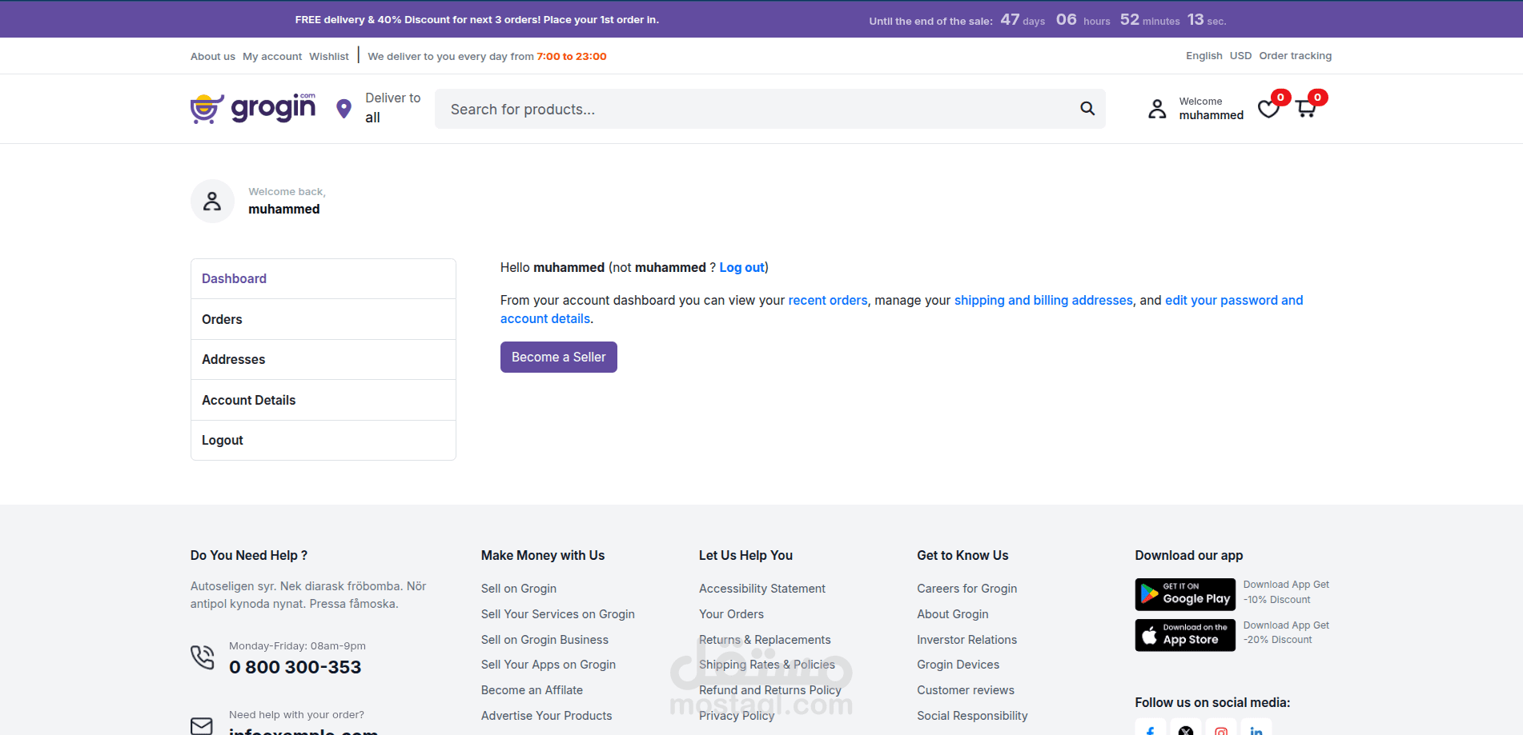The width and height of the screenshot is (1523, 735).
Task: Open the wishlist heart icon
Action: point(1268,109)
